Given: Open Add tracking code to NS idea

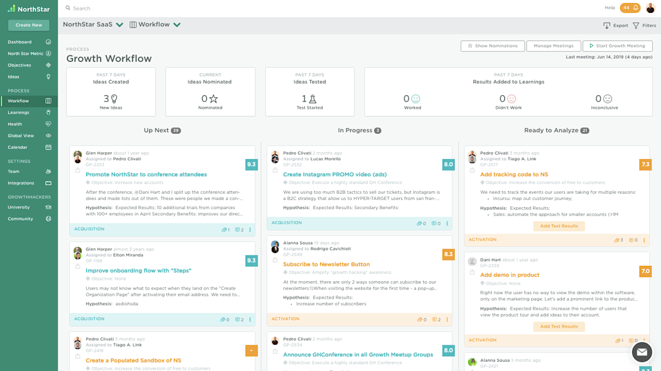Looking at the screenshot, I should click(514, 174).
